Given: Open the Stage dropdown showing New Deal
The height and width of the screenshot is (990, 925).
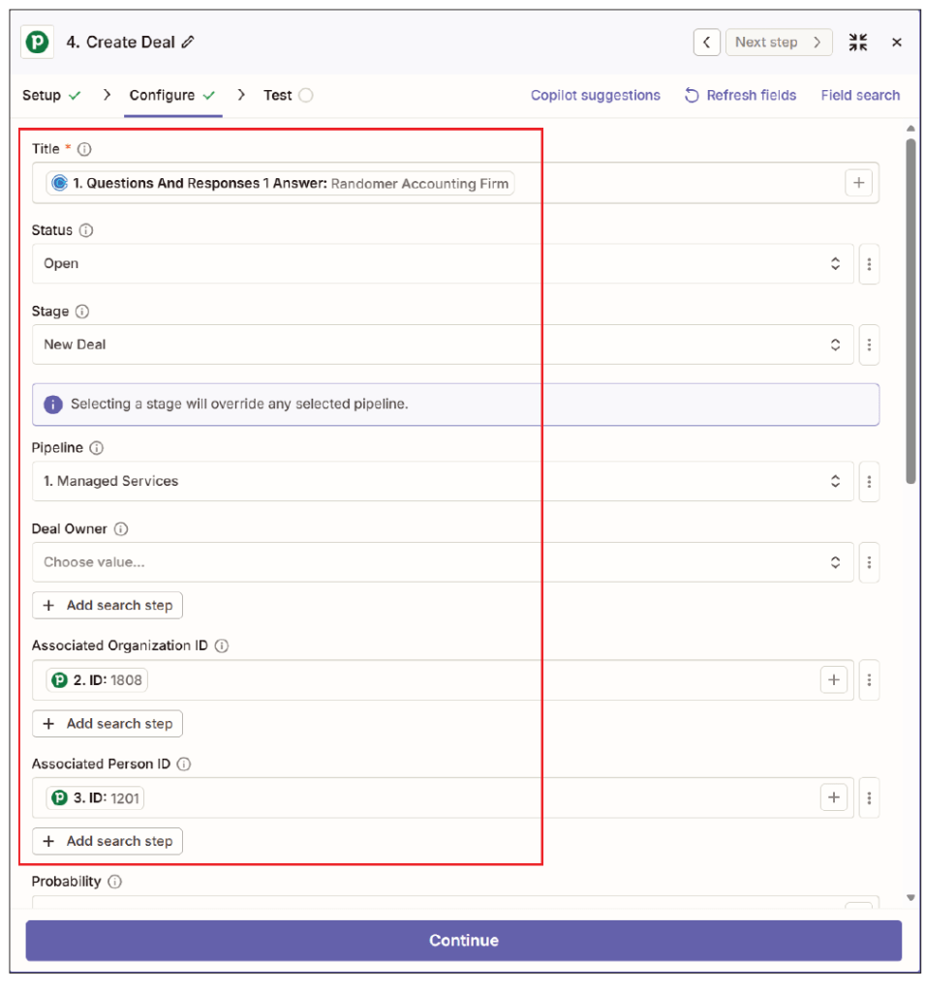Looking at the screenshot, I should point(443,345).
